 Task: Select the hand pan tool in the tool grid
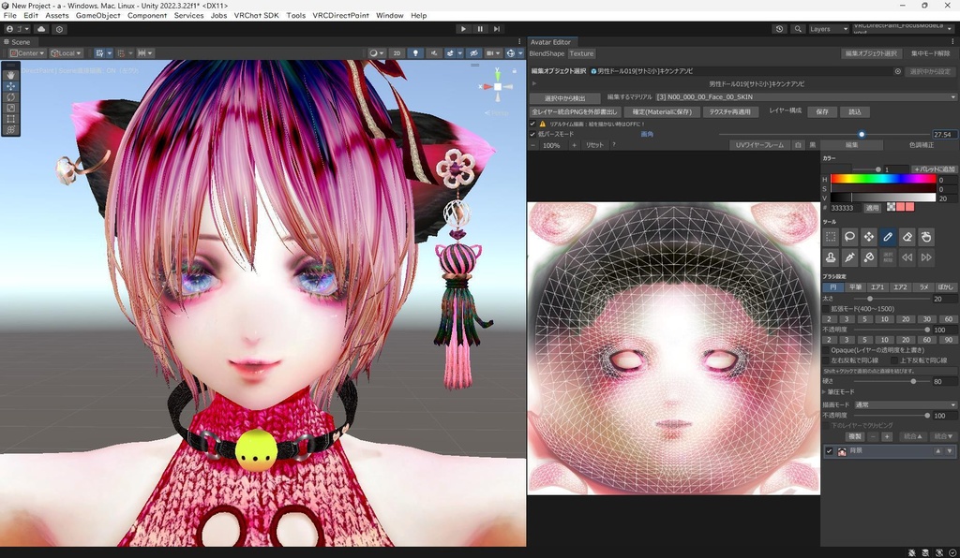coord(926,237)
